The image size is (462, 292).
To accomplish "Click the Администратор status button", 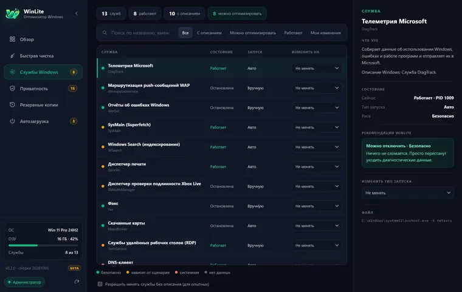I will pos(24,282).
